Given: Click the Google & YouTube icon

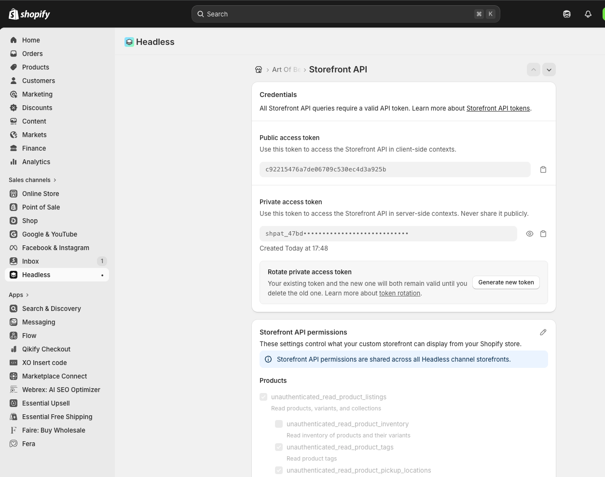Looking at the screenshot, I should pos(14,234).
